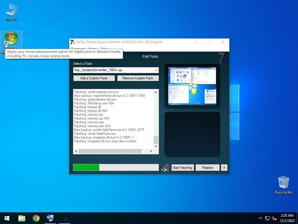
Task: Open the muted volume tray icon
Action: pos(274,218)
